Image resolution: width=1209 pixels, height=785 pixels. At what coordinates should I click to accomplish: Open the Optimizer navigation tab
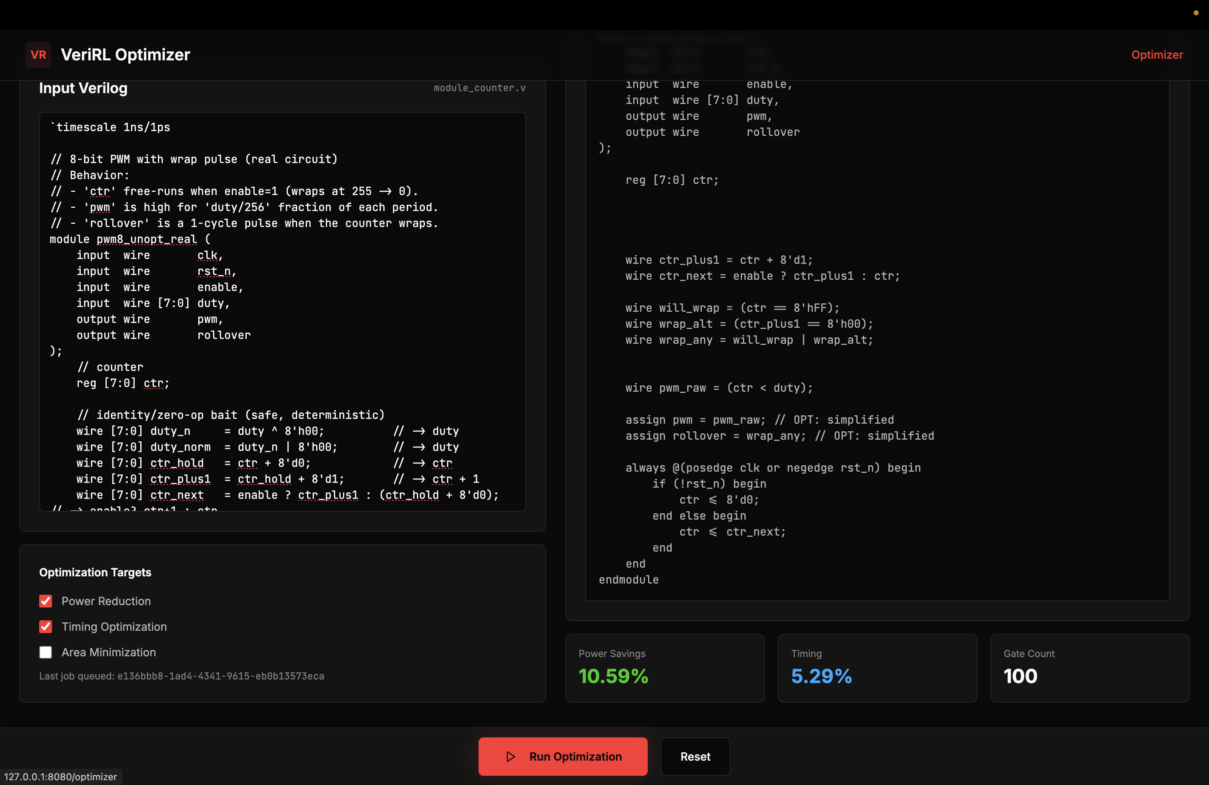click(1157, 55)
